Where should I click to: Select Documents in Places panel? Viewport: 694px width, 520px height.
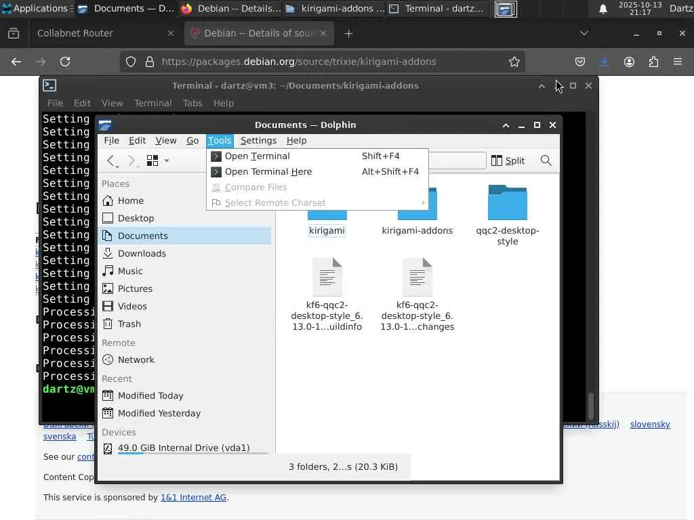pos(184,236)
